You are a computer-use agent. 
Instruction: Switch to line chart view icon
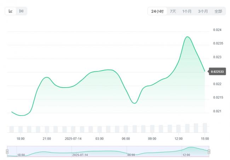click(x=11, y=11)
